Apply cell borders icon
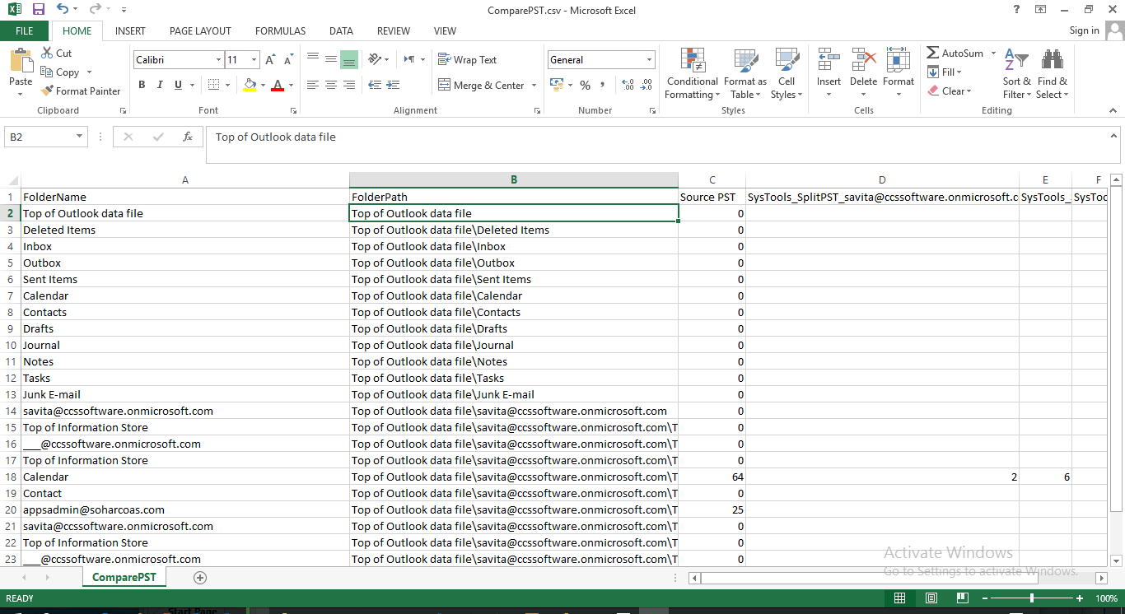The width and height of the screenshot is (1125, 614). pyautogui.click(x=213, y=85)
